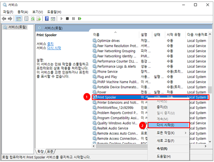
Task: Open the 보기(V) menu
Action: pos(37,12)
